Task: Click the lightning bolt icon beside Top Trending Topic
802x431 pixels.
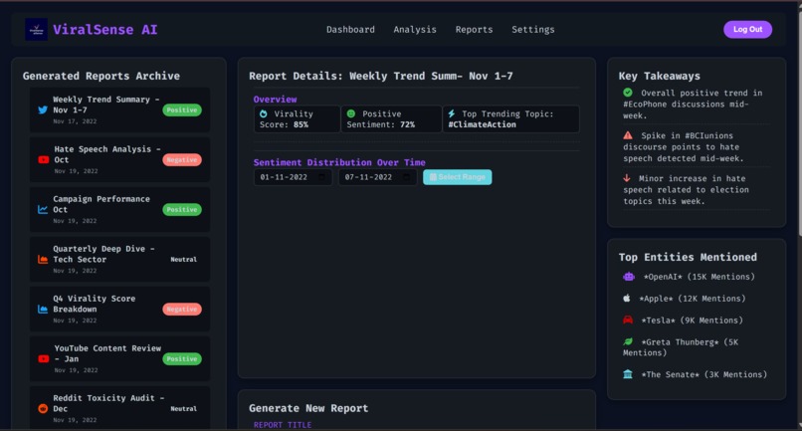Action: point(452,113)
